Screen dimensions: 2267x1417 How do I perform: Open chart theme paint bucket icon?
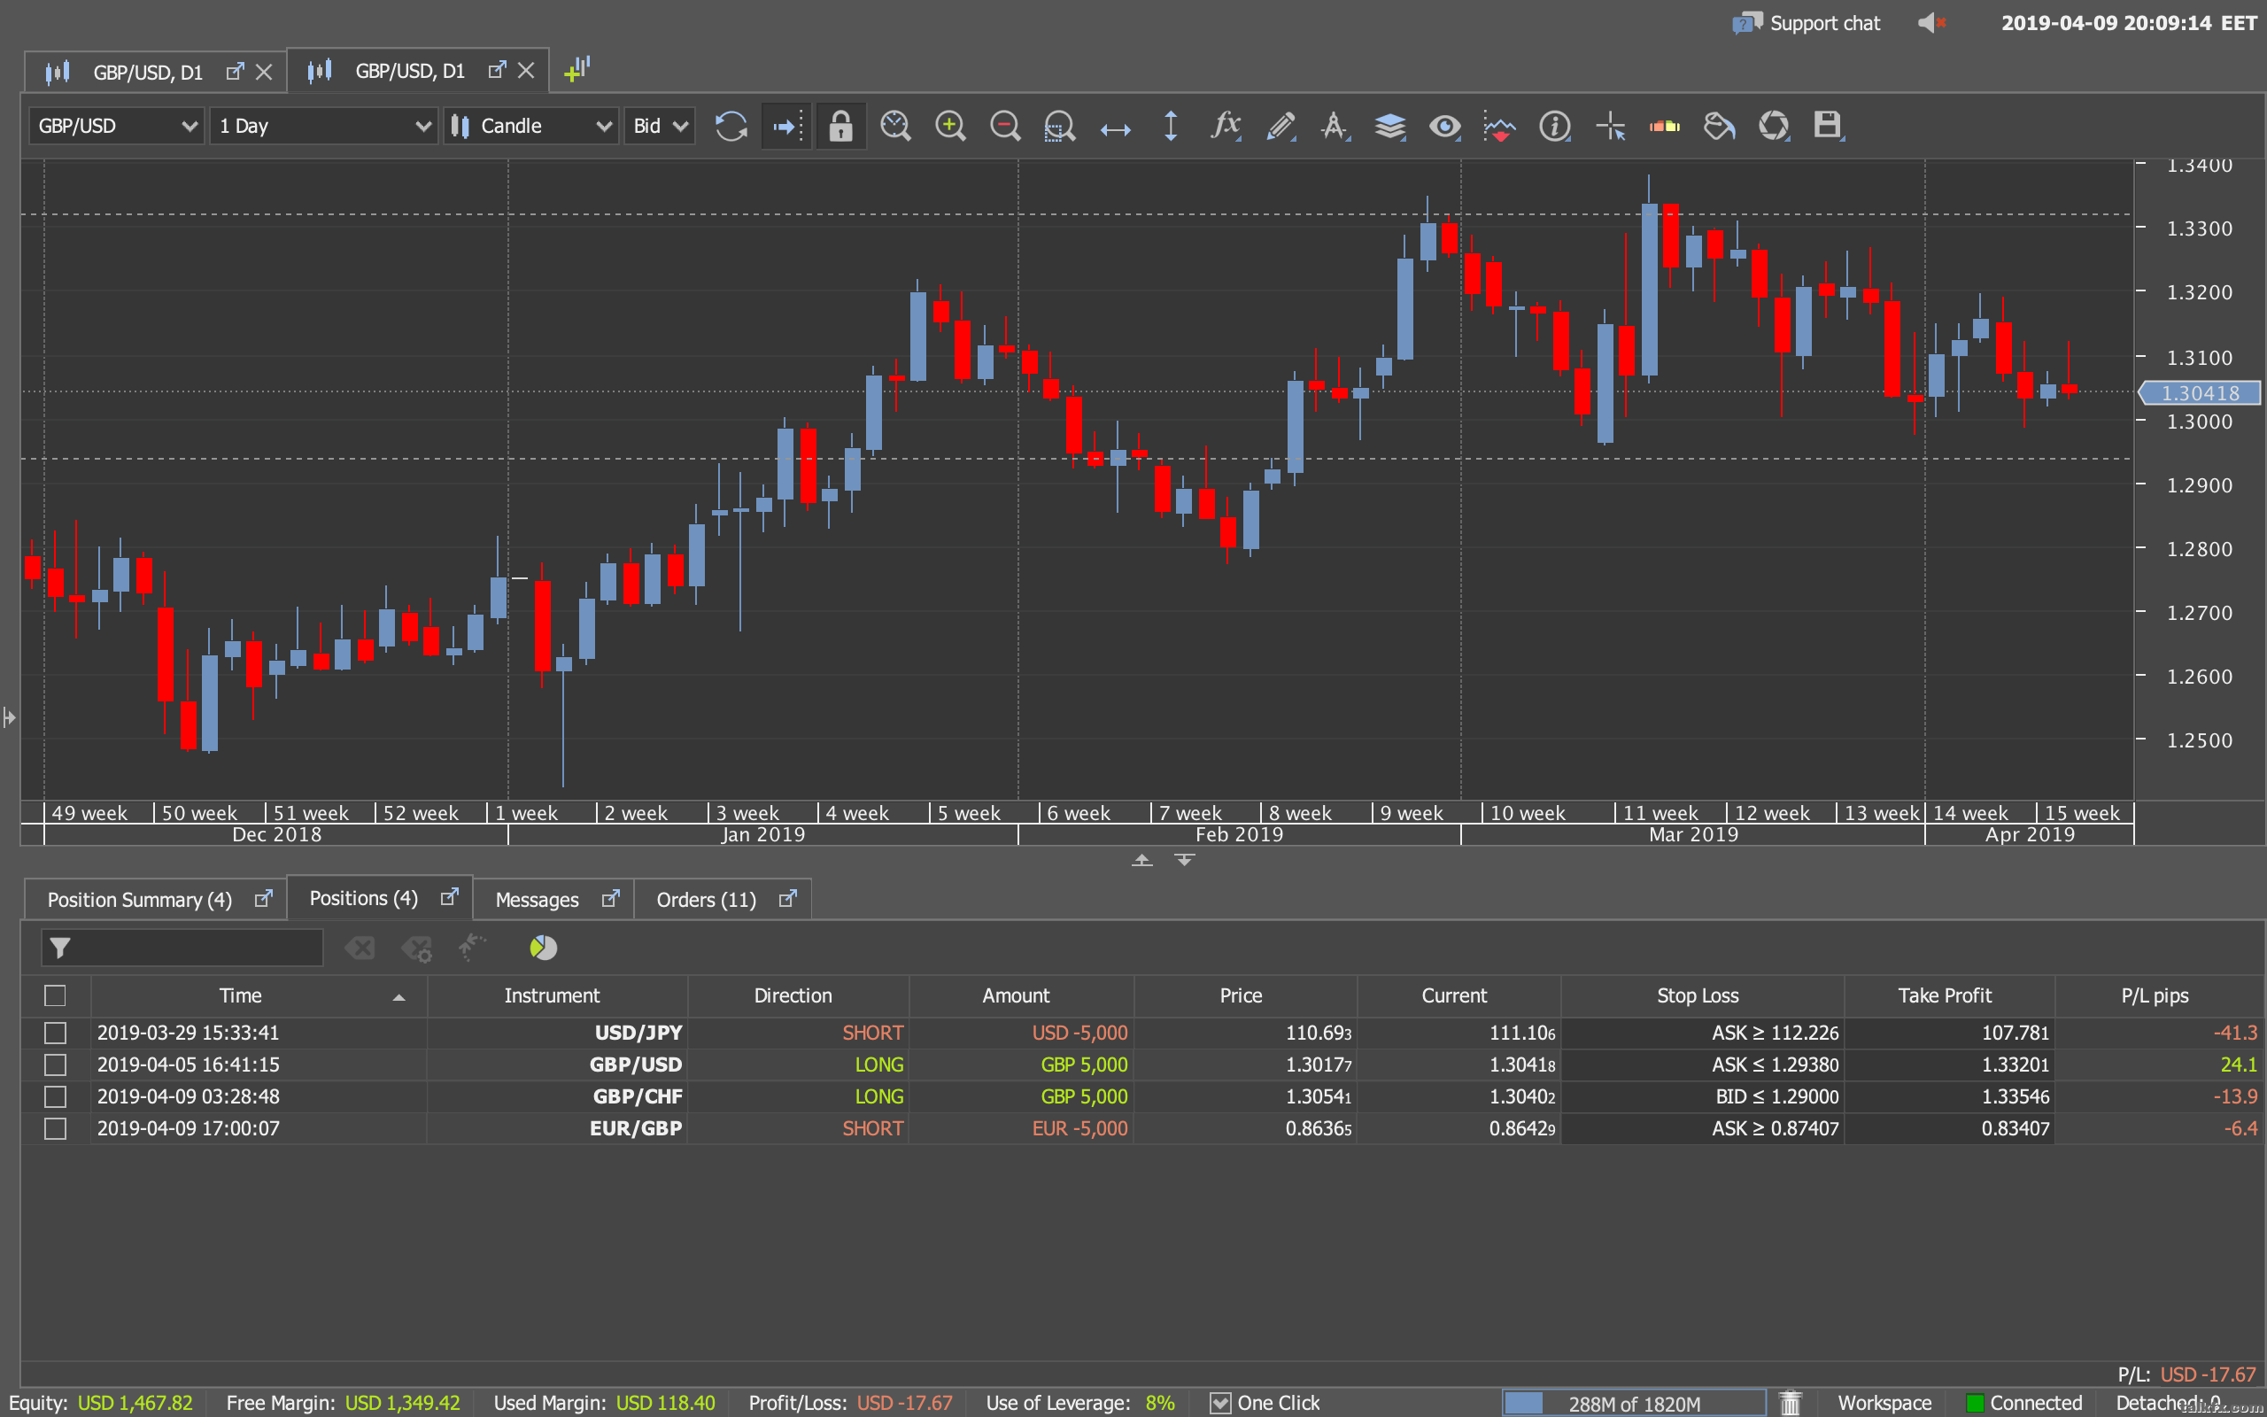(x=1719, y=126)
